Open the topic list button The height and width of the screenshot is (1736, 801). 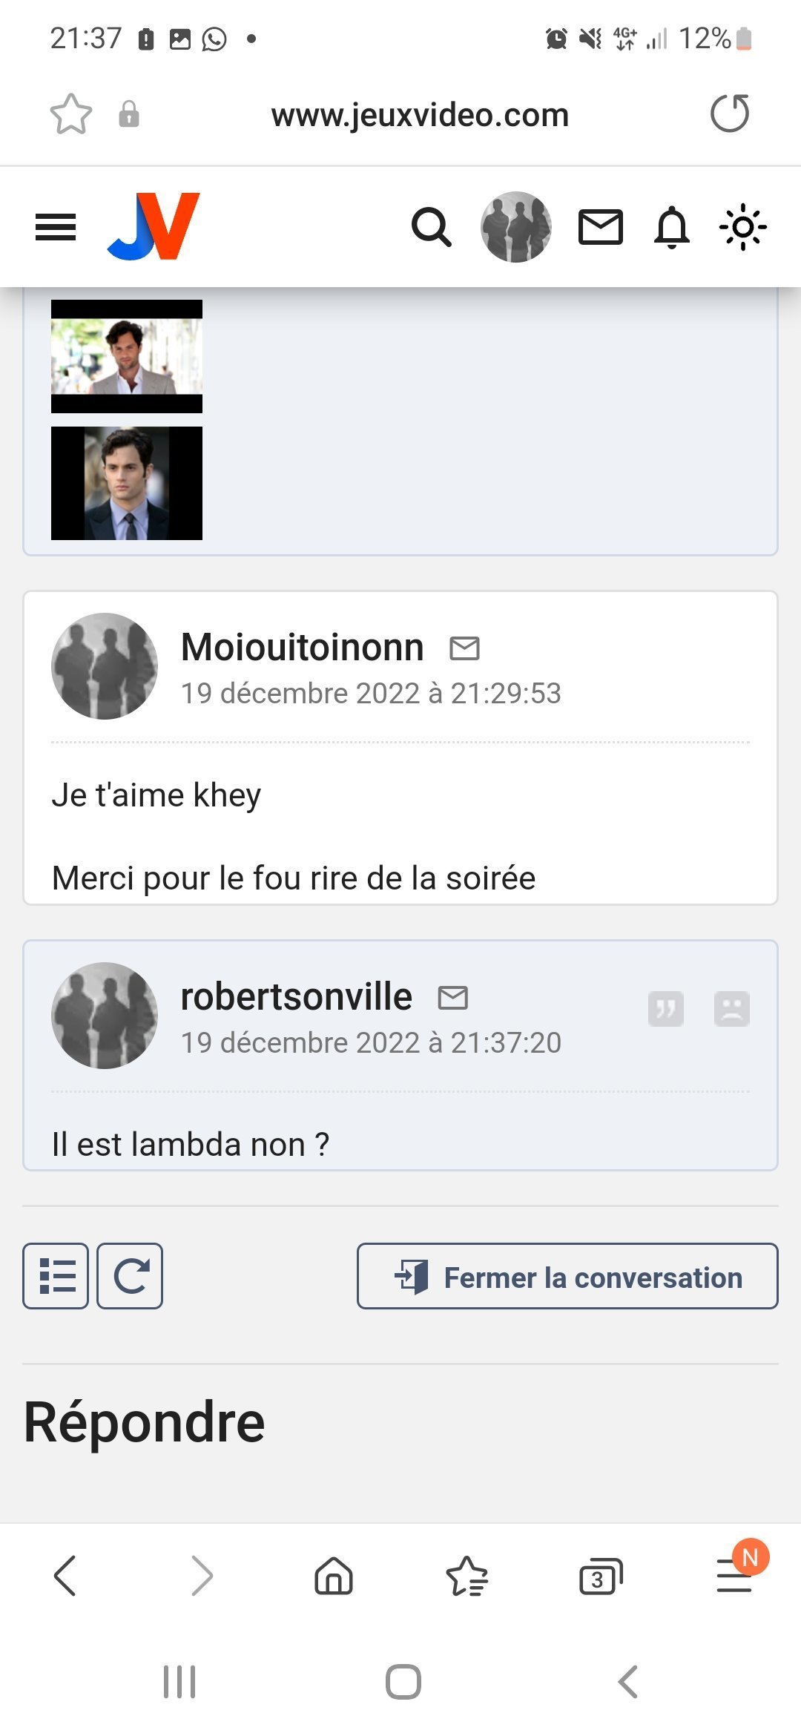pos(56,1276)
